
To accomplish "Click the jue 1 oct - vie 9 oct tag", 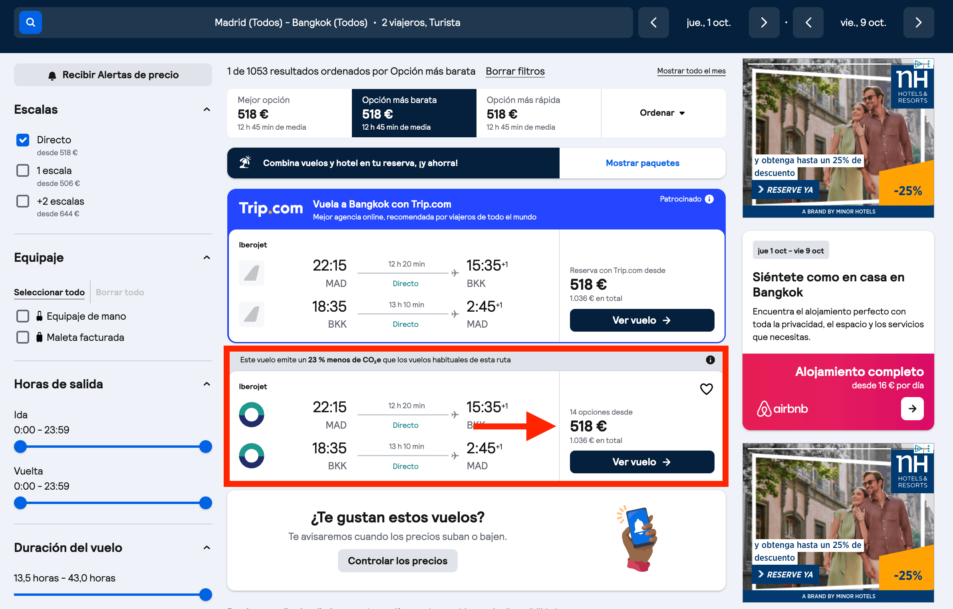I will coord(791,251).
